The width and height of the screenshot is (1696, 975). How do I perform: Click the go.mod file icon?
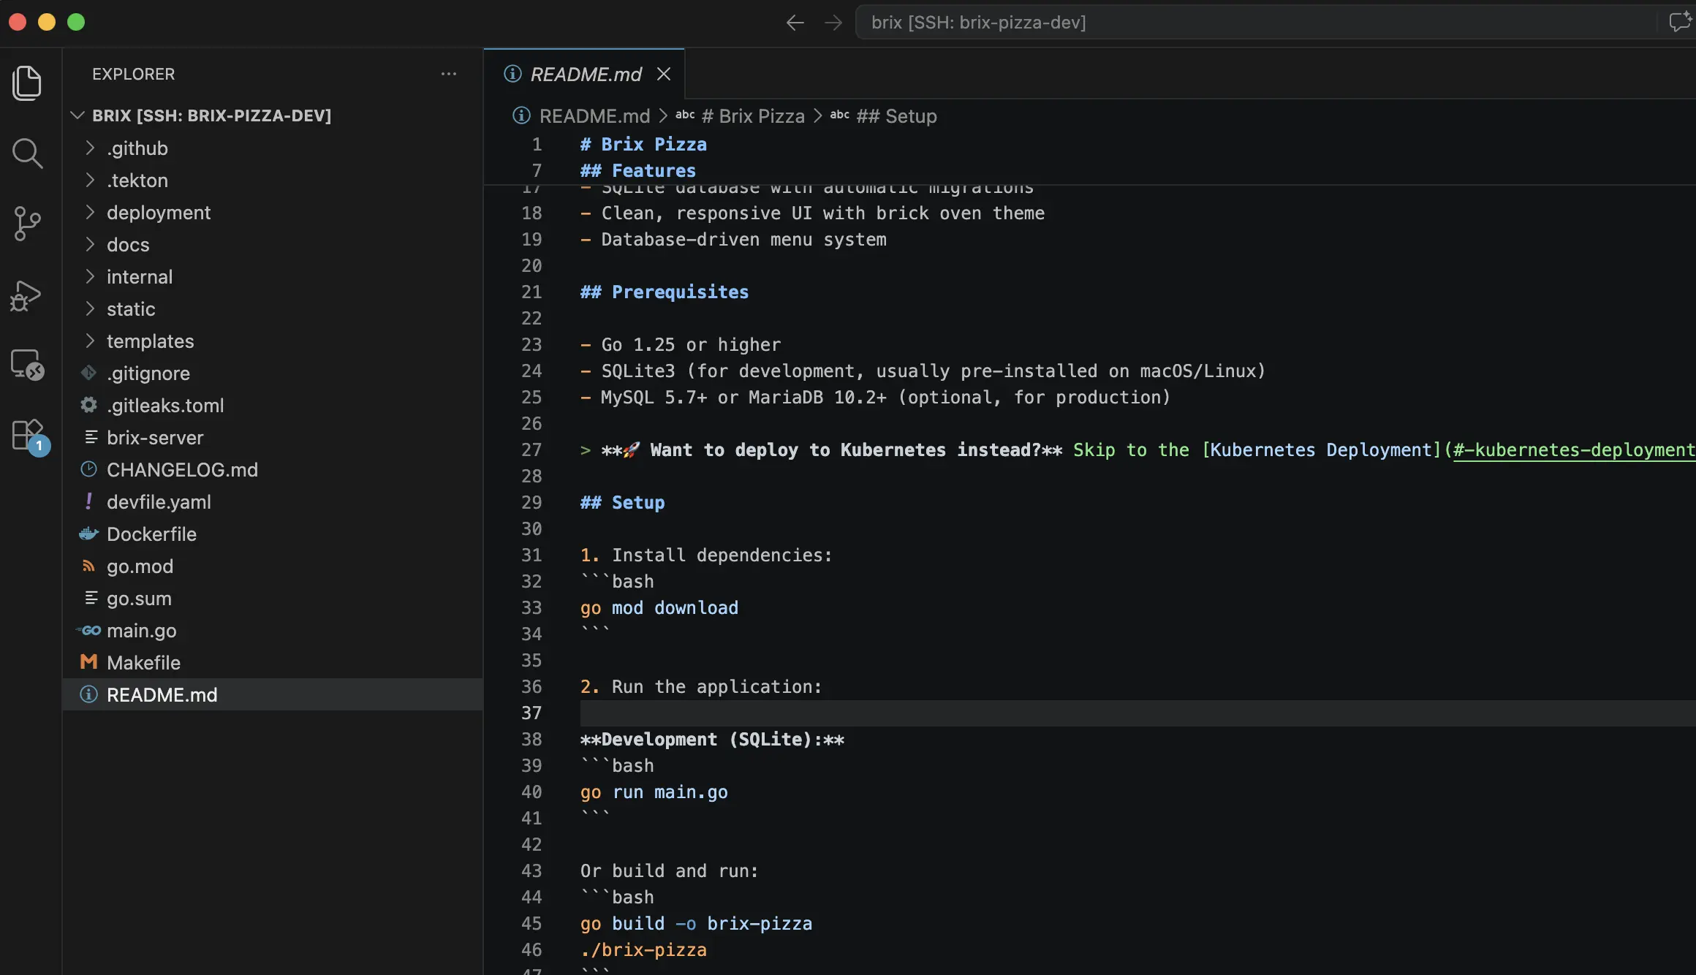tap(88, 566)
